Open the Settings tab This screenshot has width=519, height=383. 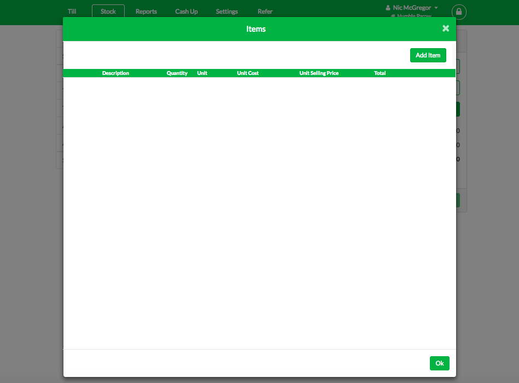coord(227,11)
